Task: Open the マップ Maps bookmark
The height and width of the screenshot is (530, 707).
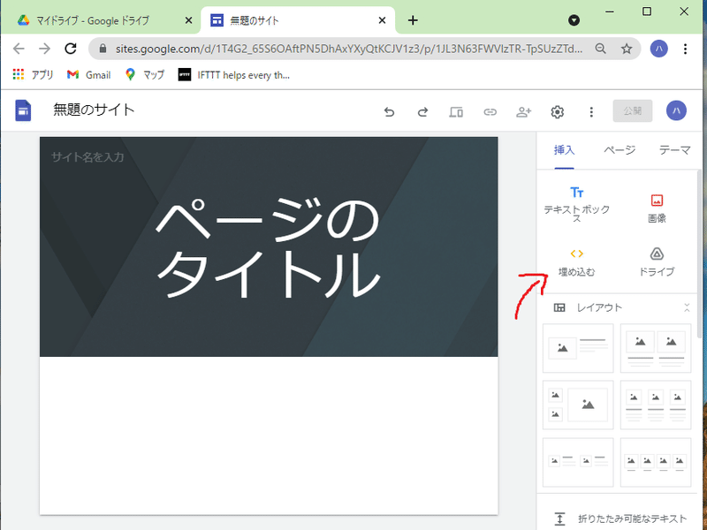Action: 145,74
